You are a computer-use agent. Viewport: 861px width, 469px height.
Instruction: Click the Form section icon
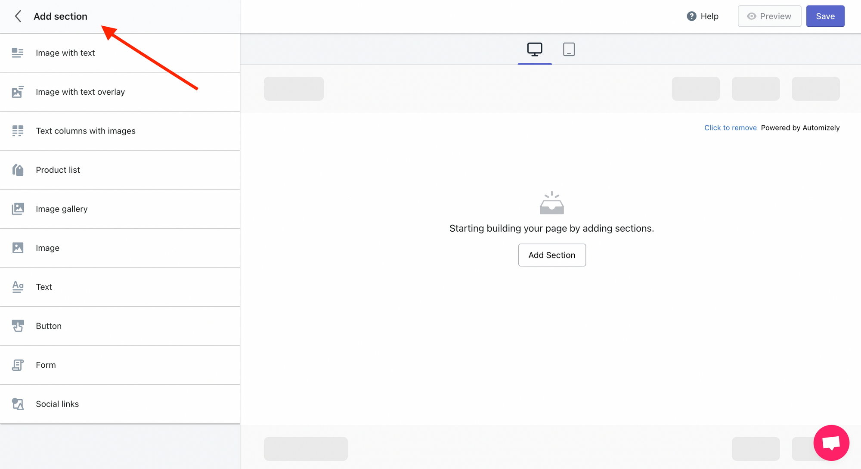(18, 365)
